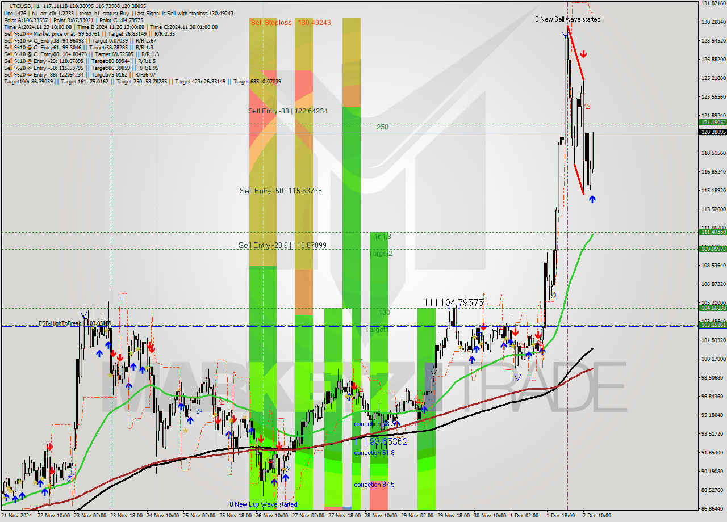Click the 'Line:1476 | h1_atr_c0' info line
Viewport: 727px width, 522px height.
coord(118,13)
